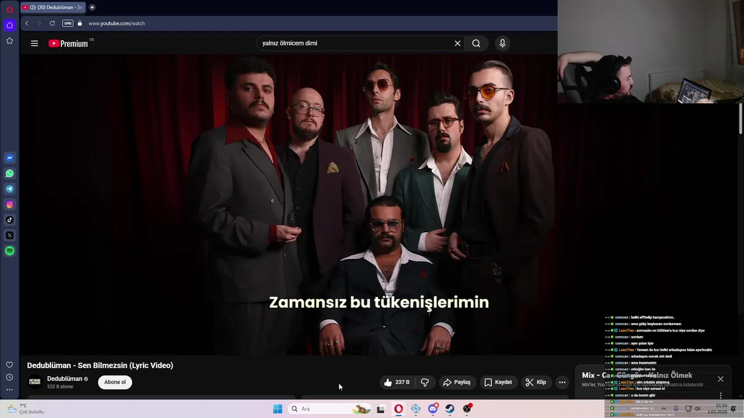This screenshot has height=418, width=744.
Task: Open sidebar setup three-dots menu
Action: tap(9, 390)
